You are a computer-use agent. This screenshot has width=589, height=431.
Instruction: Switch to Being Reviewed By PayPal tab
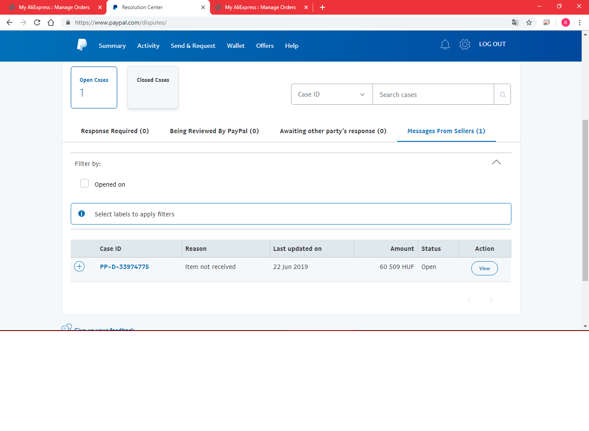[214, 131]
